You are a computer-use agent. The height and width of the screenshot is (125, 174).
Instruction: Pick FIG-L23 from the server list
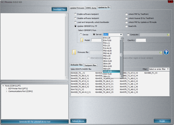click(x=111, y=46)
